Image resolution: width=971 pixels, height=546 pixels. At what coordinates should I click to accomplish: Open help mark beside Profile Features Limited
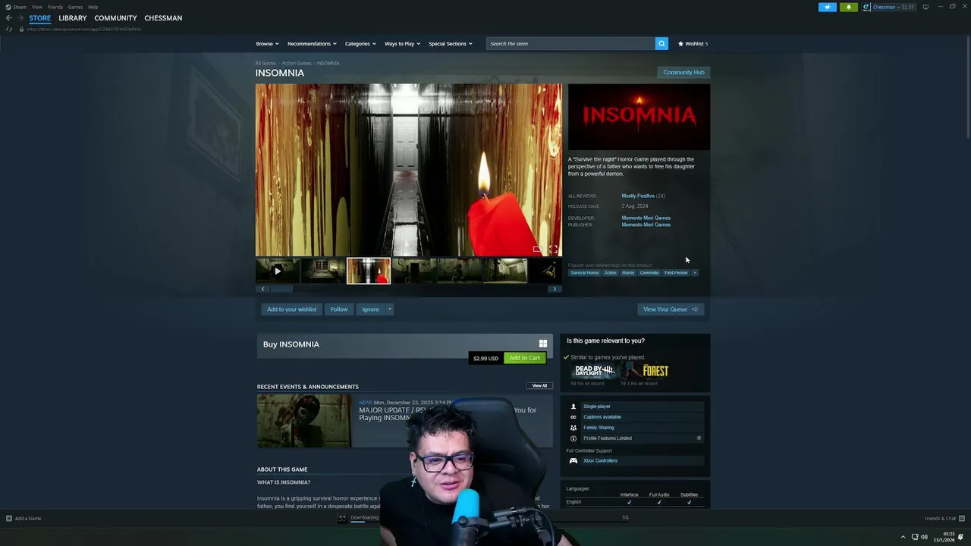click(699, 438)
